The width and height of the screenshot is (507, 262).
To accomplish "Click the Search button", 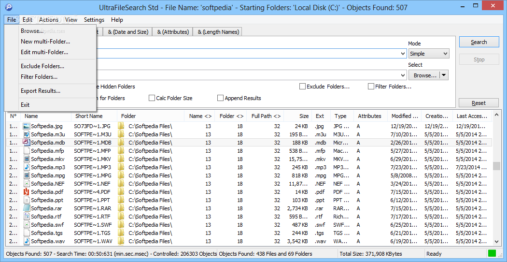I will (x=479, y=42).
